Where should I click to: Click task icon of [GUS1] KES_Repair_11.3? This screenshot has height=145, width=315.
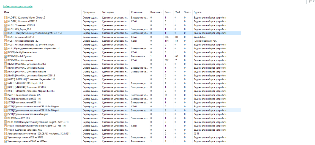(x=5, y=29)
